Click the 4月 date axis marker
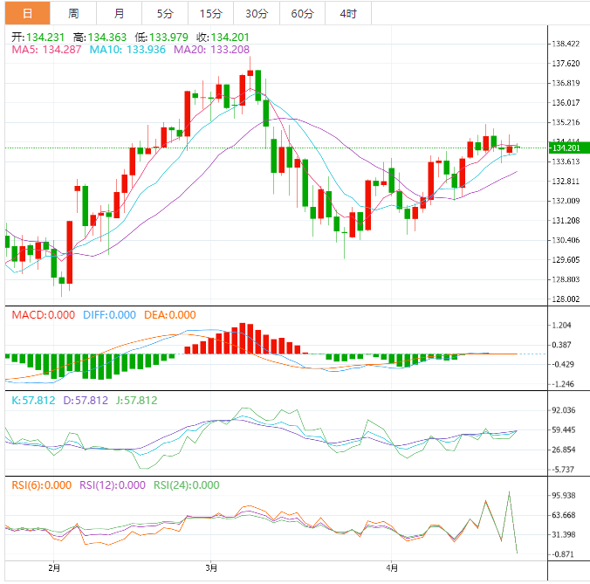The width and height of the screenshot is (590, 584). click(392, 567)
